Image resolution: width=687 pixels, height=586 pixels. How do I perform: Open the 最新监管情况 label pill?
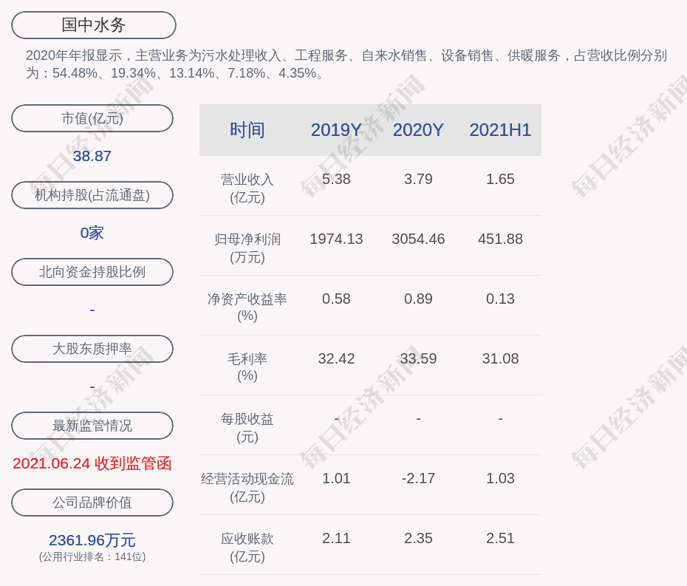tap(92, 426)
